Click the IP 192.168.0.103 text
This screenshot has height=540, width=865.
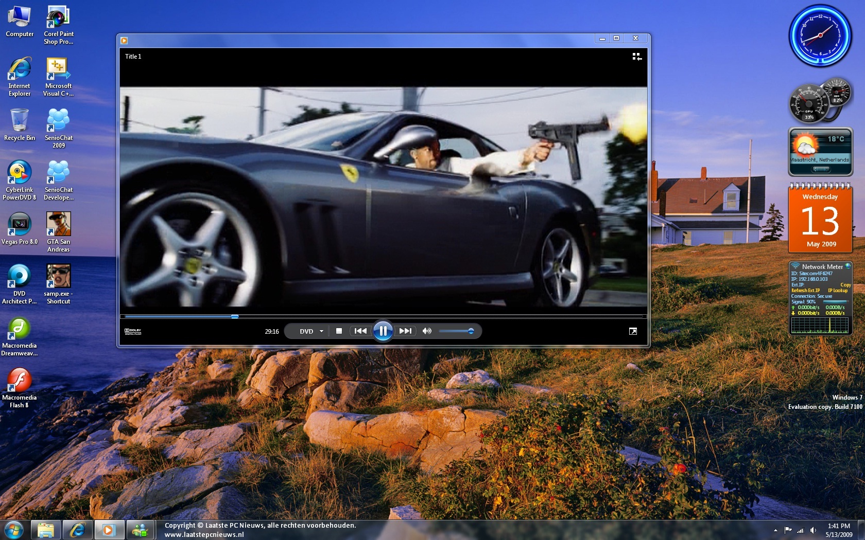[809, 279]
